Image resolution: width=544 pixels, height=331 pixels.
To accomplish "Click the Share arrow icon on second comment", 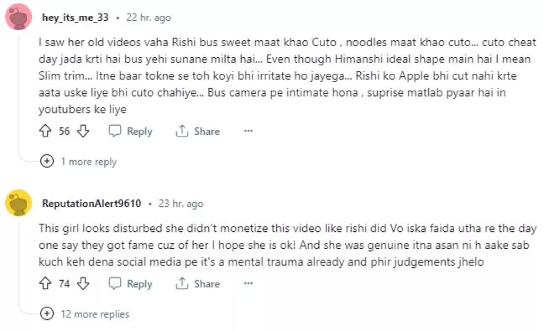I will (x=181, y=284).
